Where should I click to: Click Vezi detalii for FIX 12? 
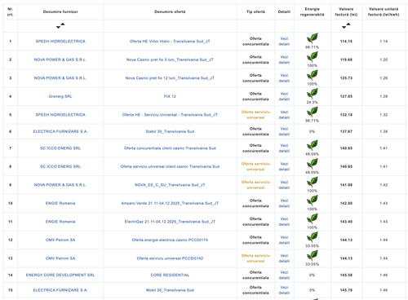click(284, 96)
